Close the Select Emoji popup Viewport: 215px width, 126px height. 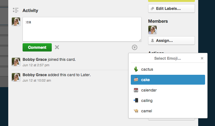202,58
